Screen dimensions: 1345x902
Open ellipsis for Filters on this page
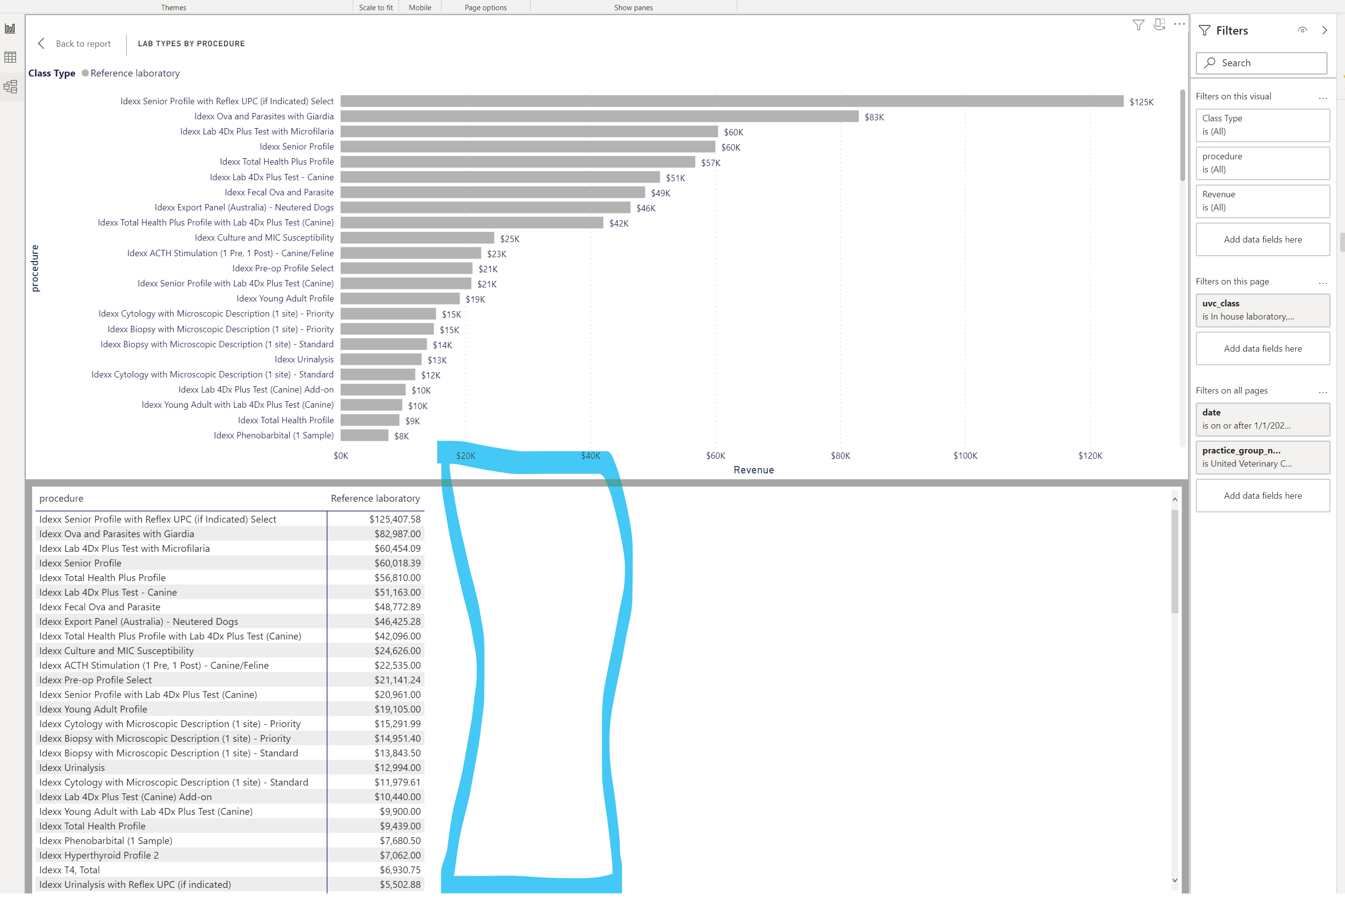coord(1323,282)
